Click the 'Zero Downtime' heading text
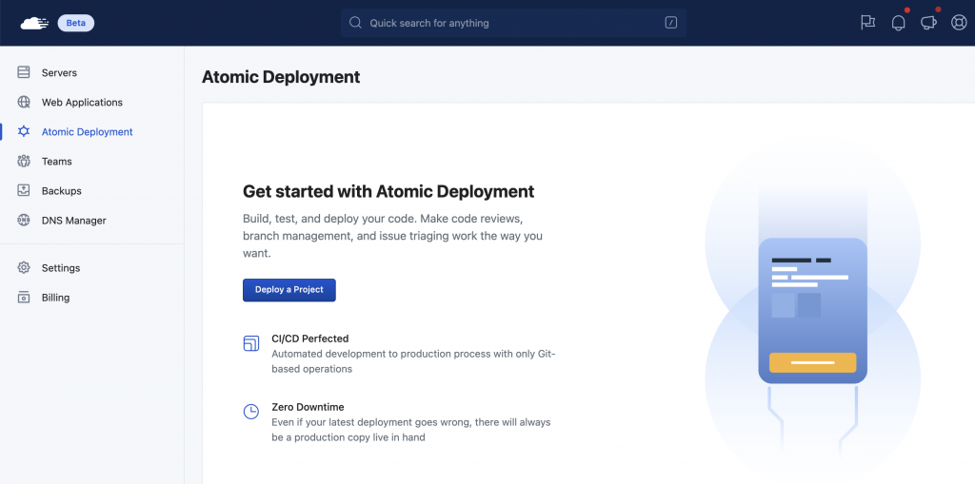Image resolution: width=975 pixels, height=484 pixels. tap(308, 407)
